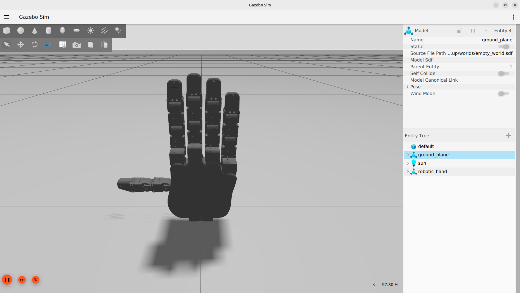Add a spot light to the world

pyautogui.click(x=118, y=30)
